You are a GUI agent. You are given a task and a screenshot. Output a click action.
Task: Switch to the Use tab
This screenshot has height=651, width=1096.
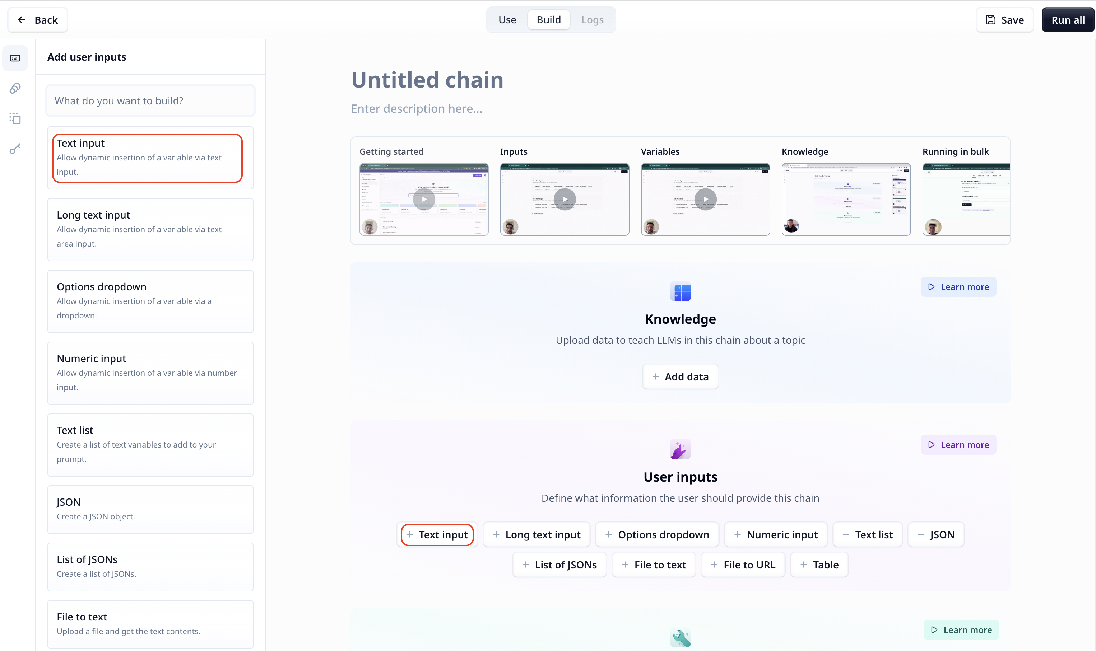click(507, 20)
